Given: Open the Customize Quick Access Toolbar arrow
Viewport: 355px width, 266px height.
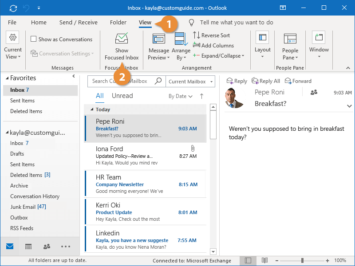Looking at the screenshot, I should (x=39, y=8).
